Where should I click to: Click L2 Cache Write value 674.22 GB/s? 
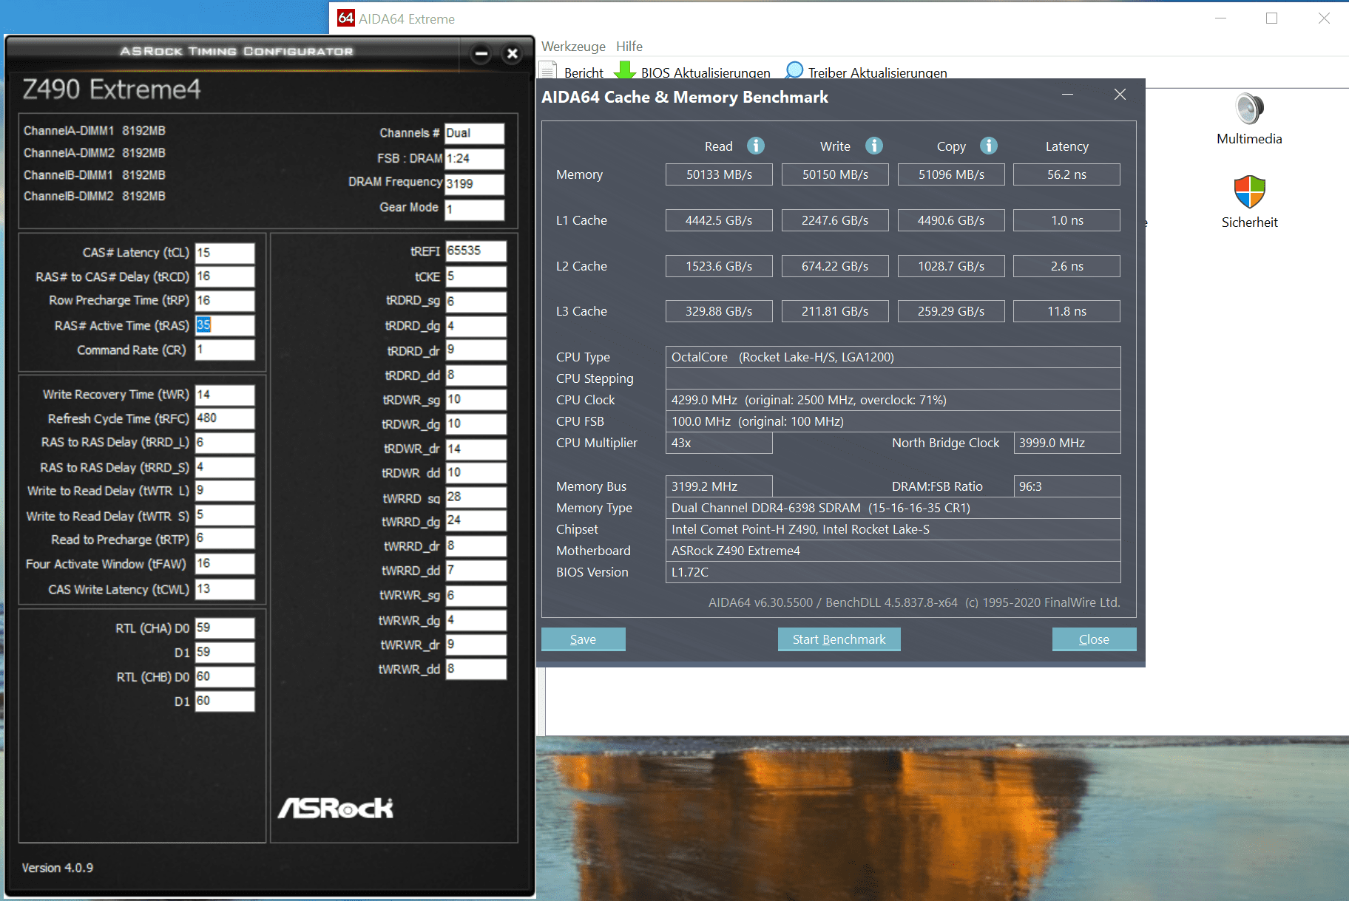point(835,266)
